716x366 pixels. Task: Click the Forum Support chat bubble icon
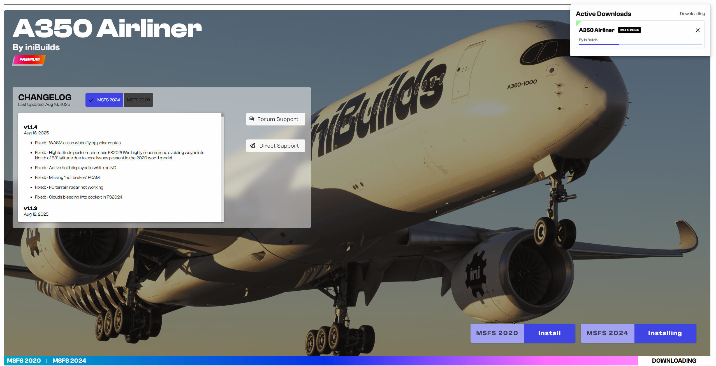pos(252,119)
